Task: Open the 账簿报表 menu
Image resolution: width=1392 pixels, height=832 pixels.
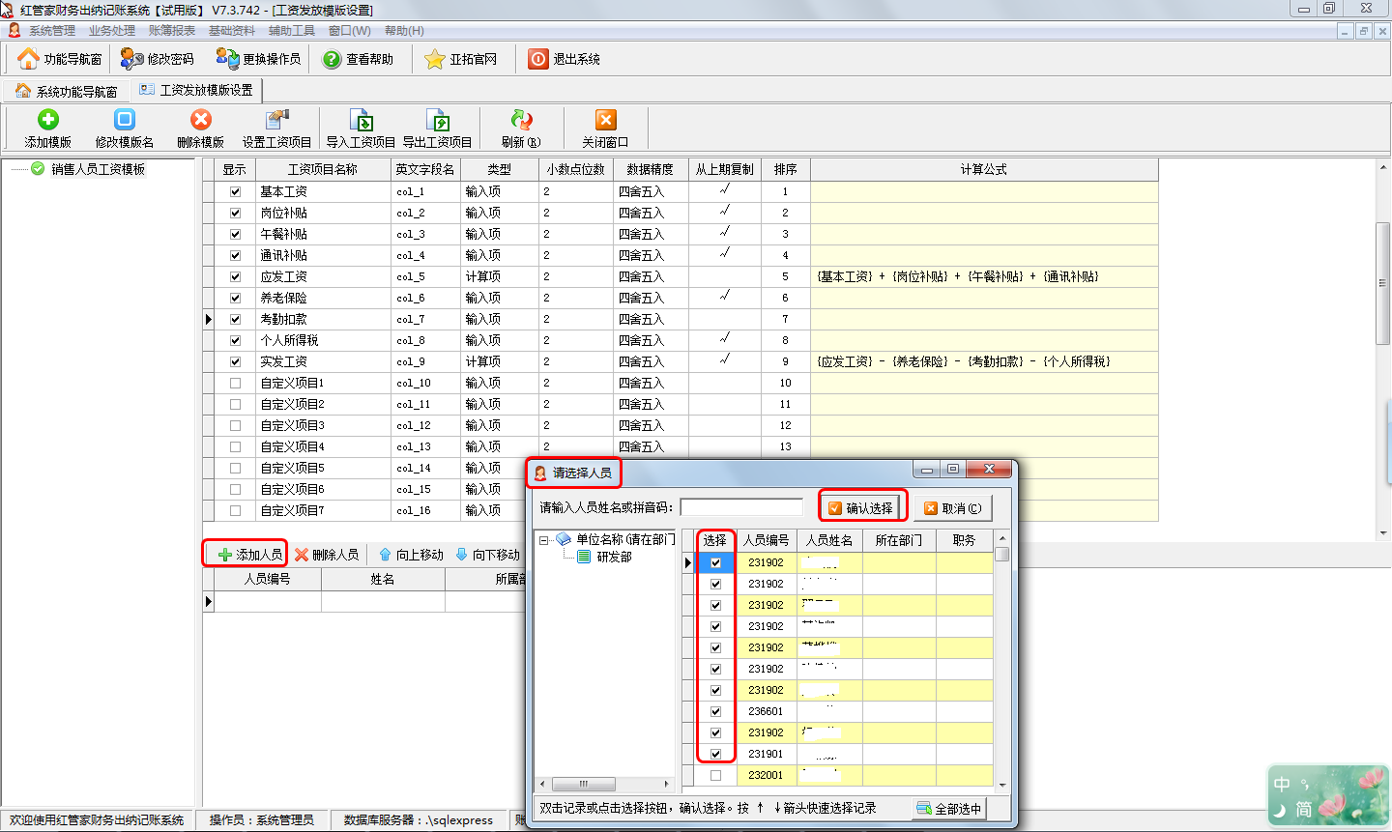Action: click(x=171, y=31)
